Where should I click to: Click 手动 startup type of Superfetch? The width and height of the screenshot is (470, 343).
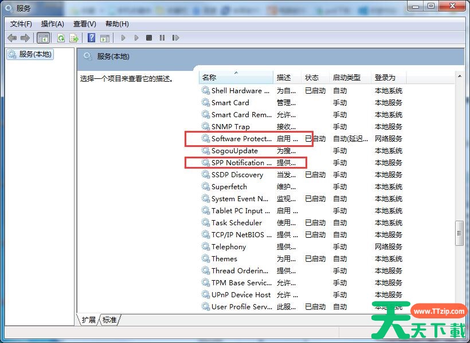[340, 186]
